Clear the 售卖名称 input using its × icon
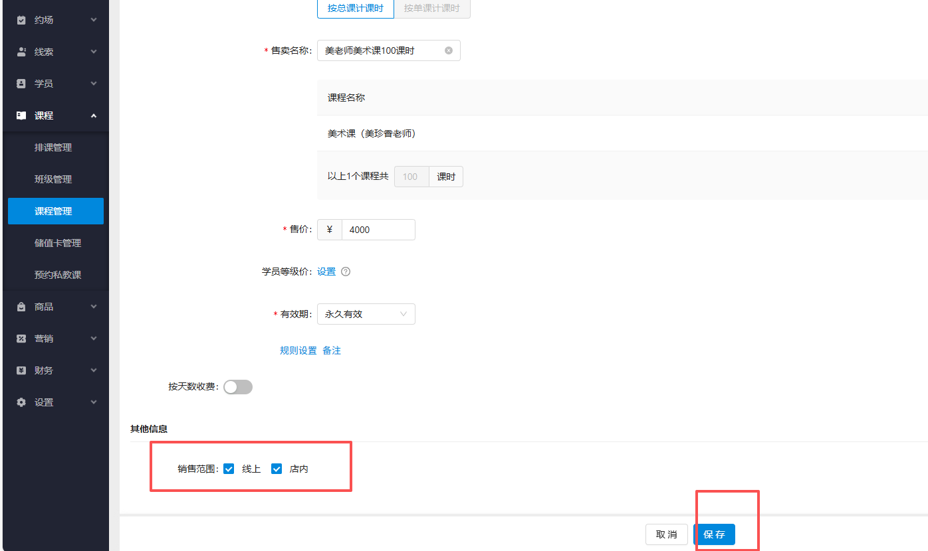 448,50
